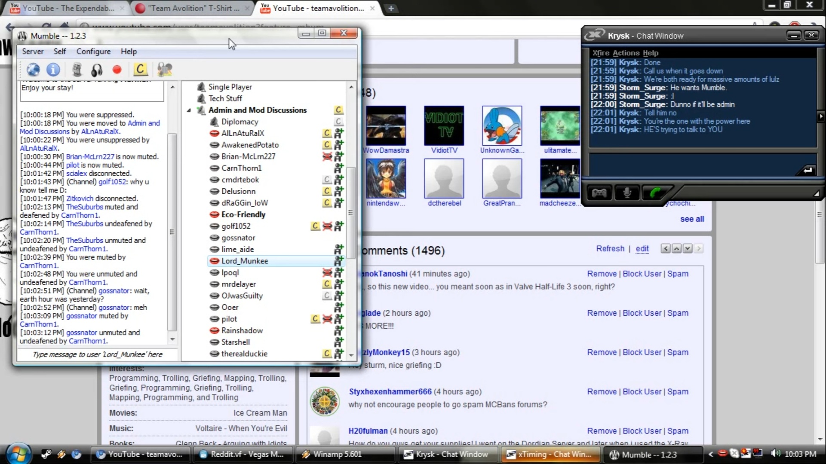Screen dimensions: 826x464
Task: Click comment icon beside mrdelayer
Action: [x=327, y=284]
